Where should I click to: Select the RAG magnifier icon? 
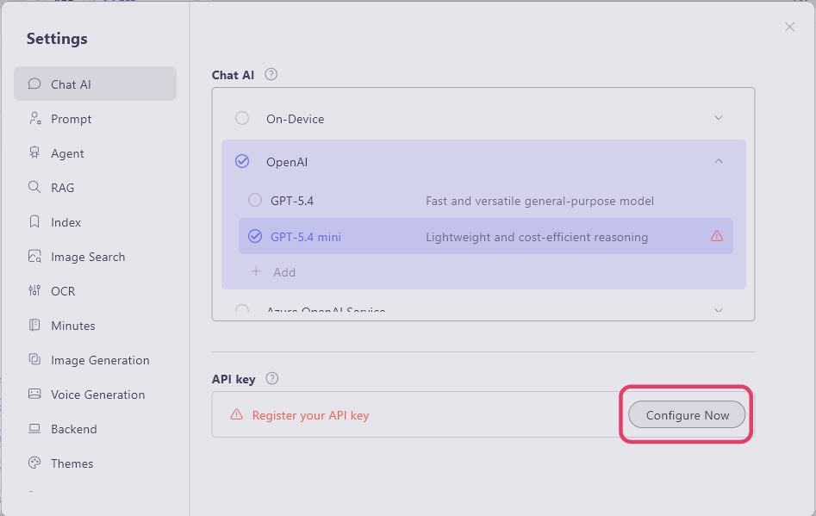[34, 187]
